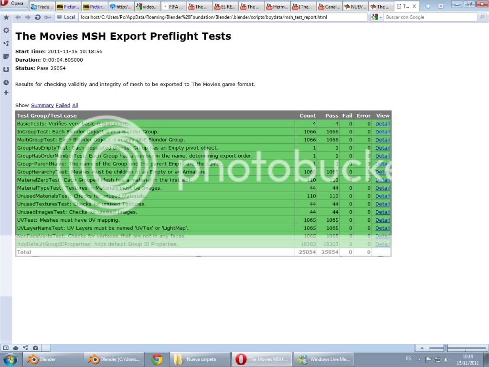Switch to the FIFA... tab

(x=173, y=7)
